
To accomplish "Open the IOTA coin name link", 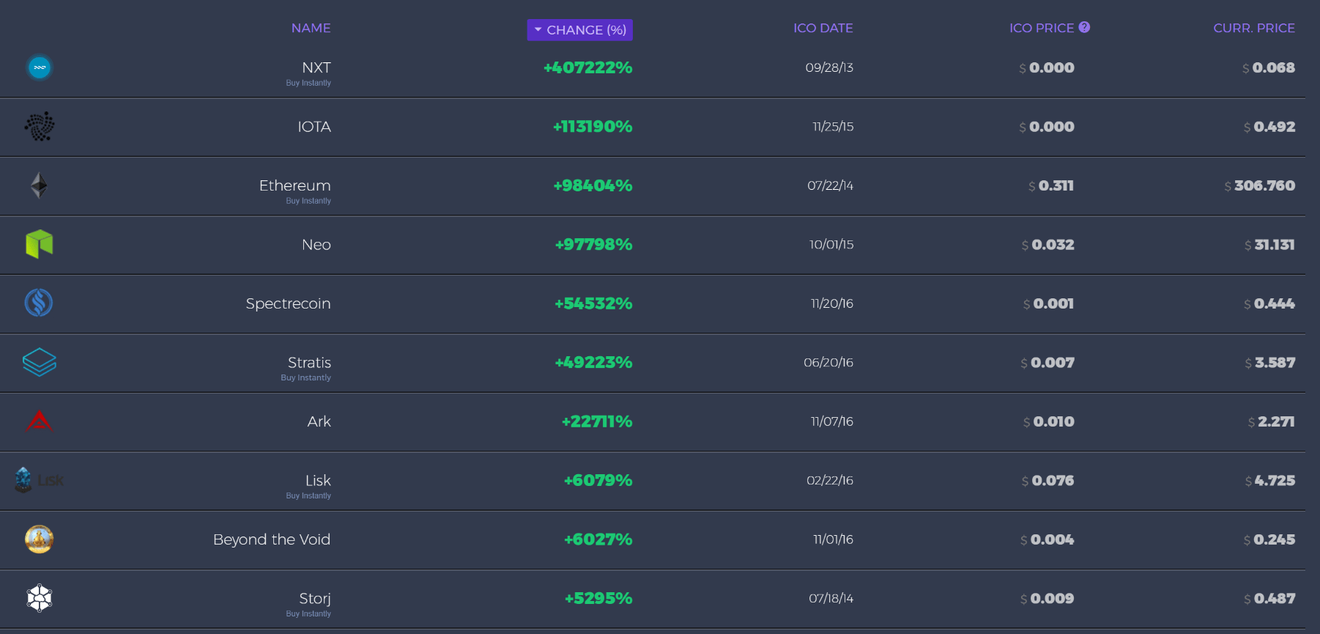I will [314, 127].
